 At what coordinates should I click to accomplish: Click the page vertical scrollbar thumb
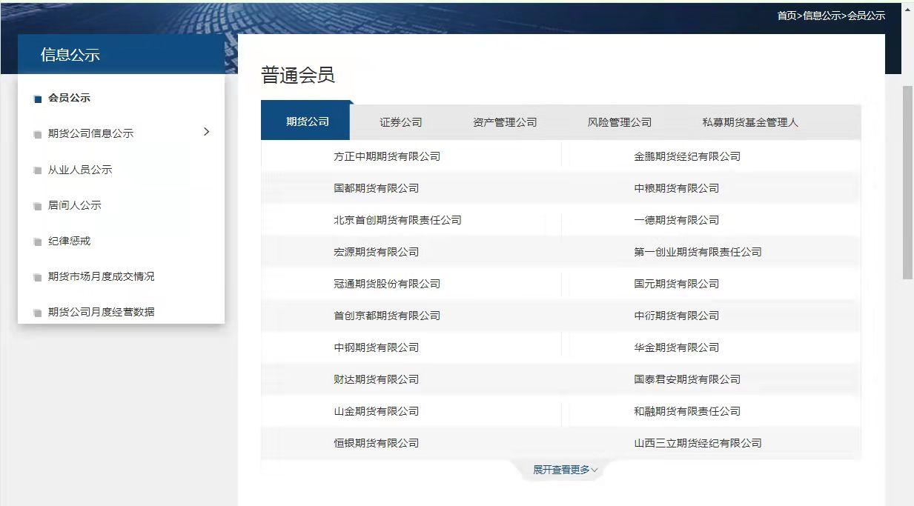click(907, 182)
